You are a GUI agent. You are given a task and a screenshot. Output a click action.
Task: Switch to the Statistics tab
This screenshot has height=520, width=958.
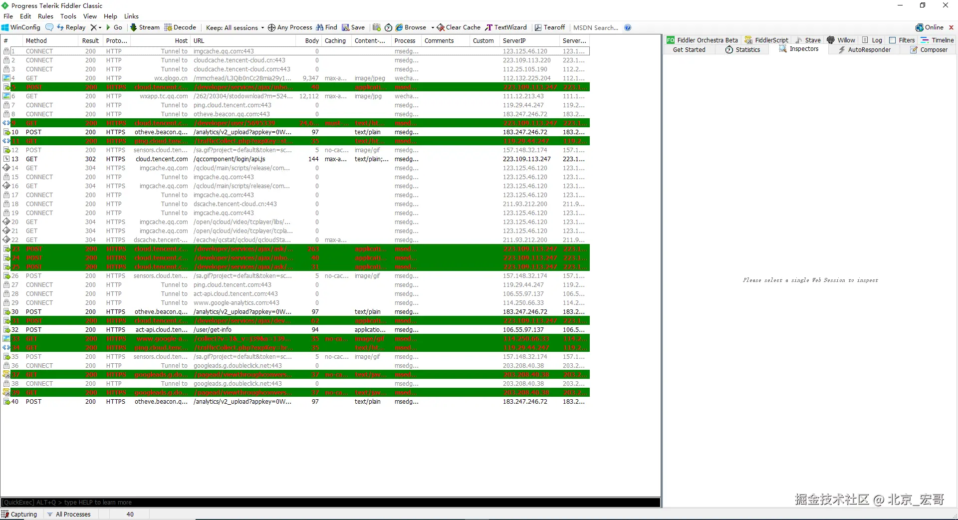click(x=743, y=49)
